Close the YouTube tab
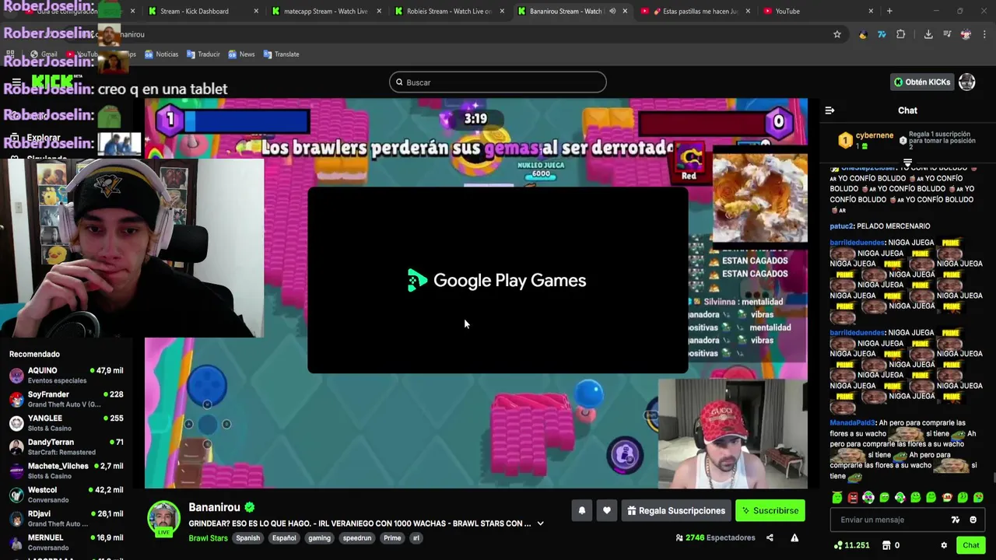 (x=871, y=11)
